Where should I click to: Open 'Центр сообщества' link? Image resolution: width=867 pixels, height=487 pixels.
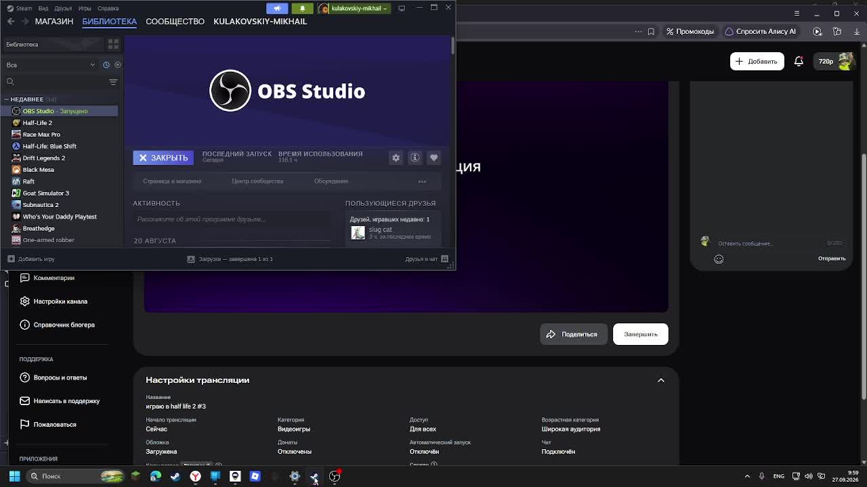pyautogui.click(x=257, y=181)
